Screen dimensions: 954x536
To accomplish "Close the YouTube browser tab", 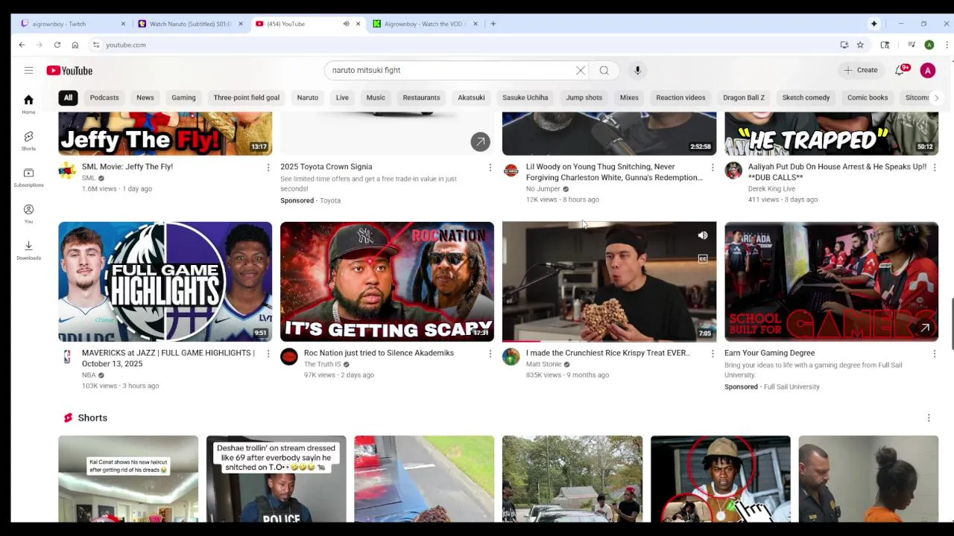I will tap(358, 24).
